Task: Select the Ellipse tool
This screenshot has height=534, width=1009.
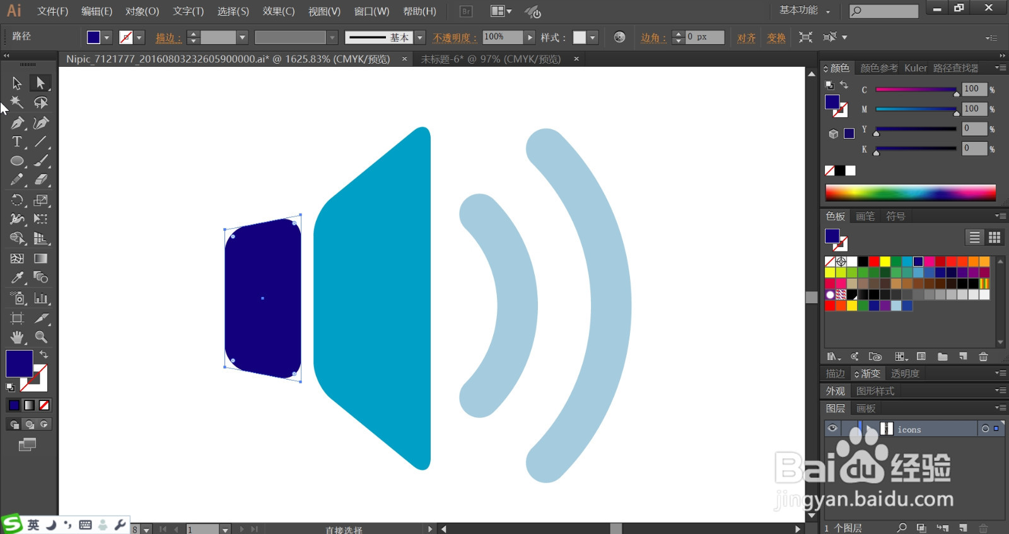Action: tap(17, 161)
